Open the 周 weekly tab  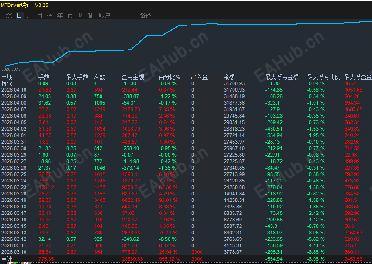(30, 15)
